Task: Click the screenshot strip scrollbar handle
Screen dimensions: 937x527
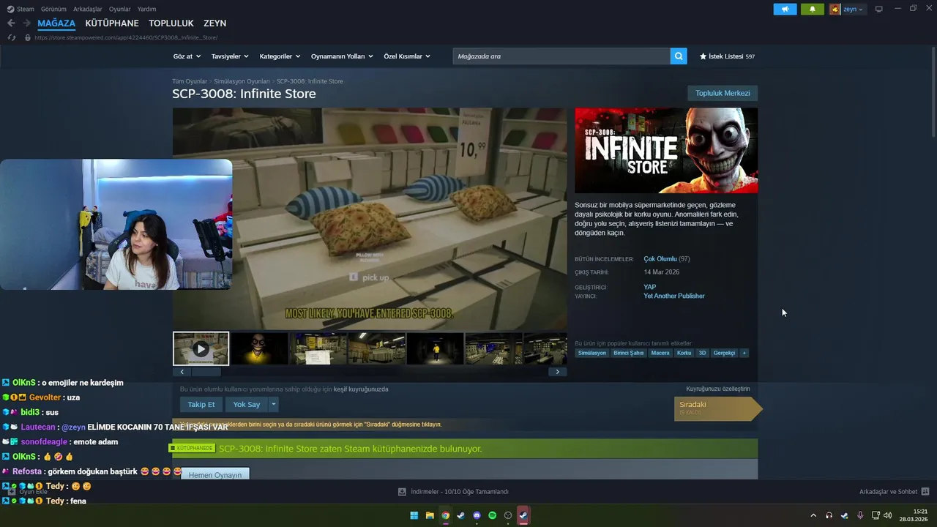Action: (x=206, y=372)
